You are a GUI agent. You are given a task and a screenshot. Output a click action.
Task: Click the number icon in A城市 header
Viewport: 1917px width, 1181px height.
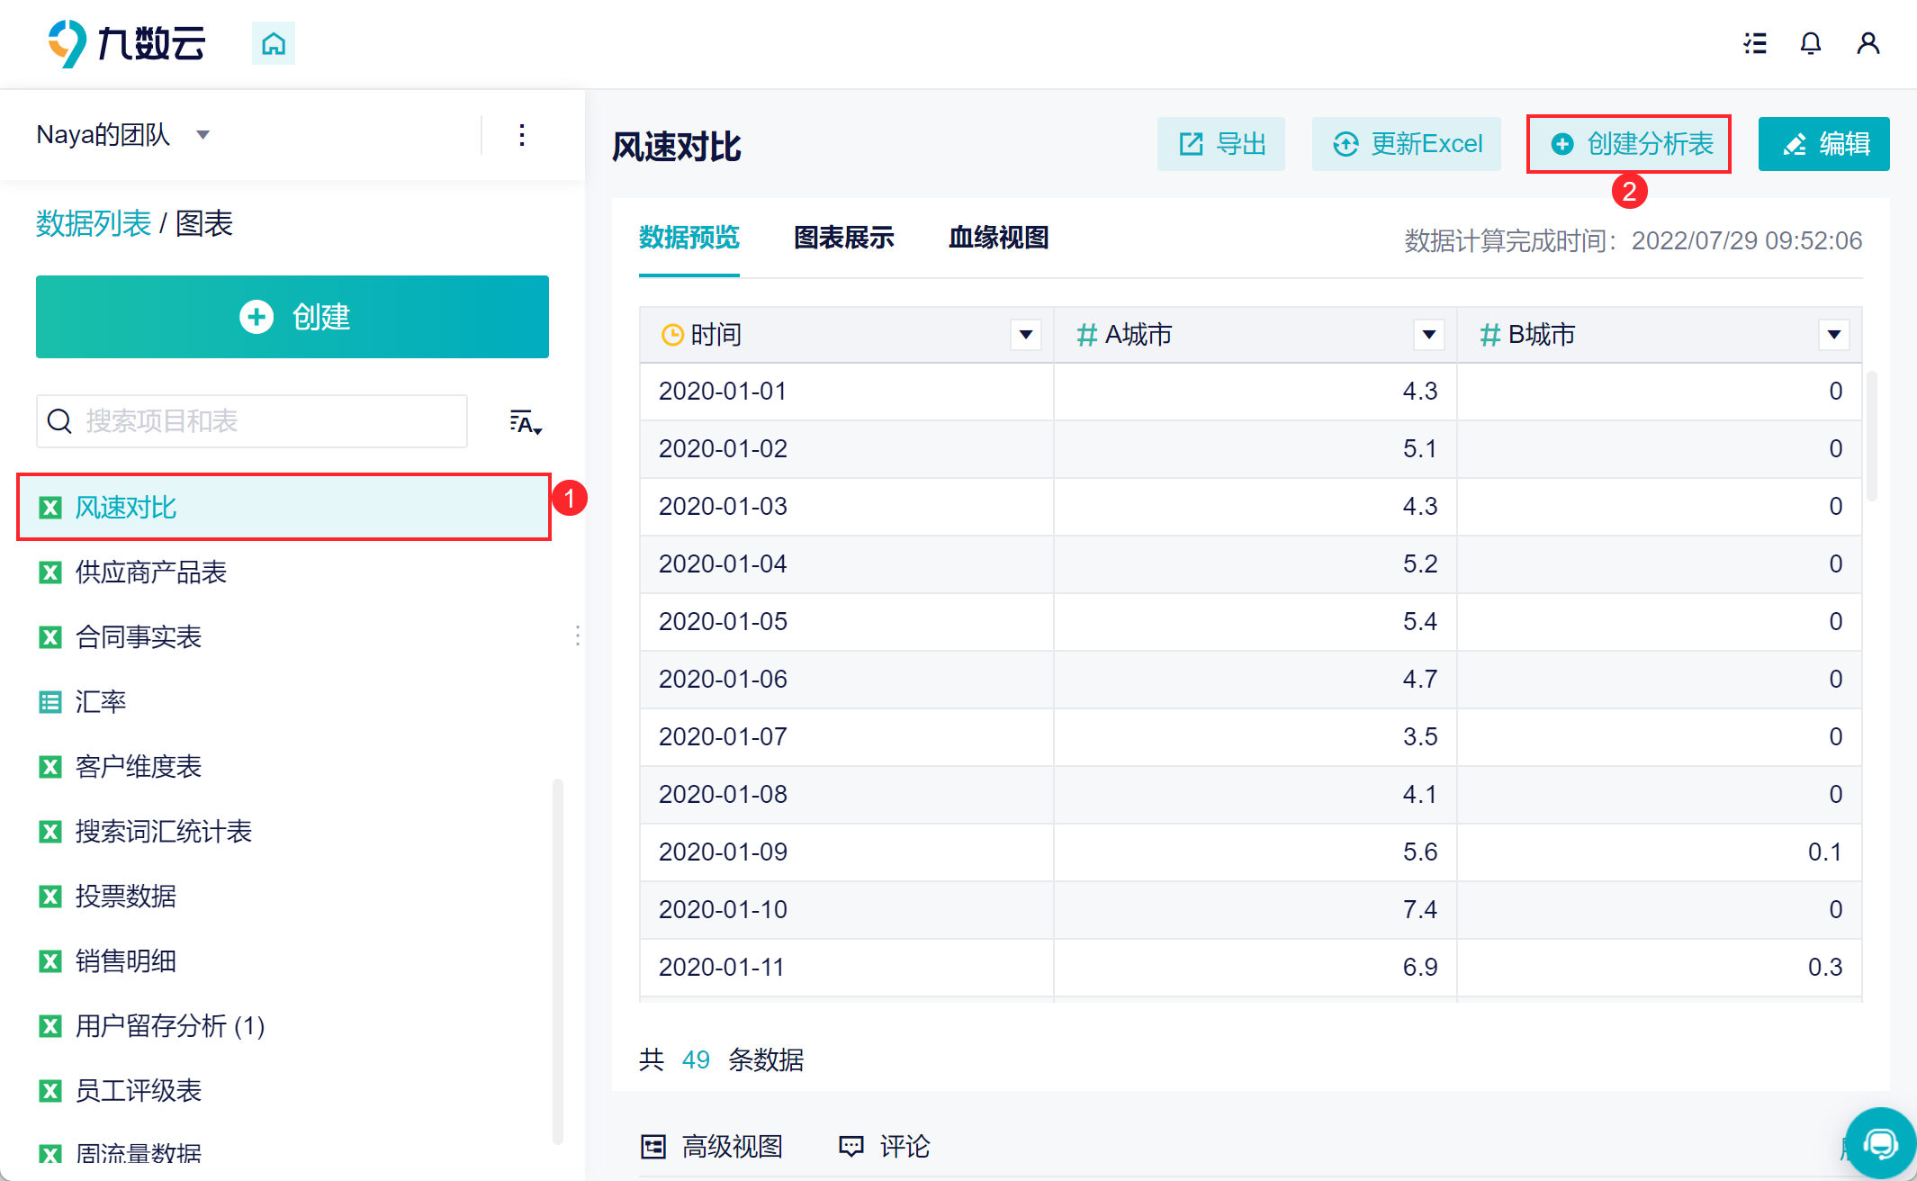[x=1087, y=335]
